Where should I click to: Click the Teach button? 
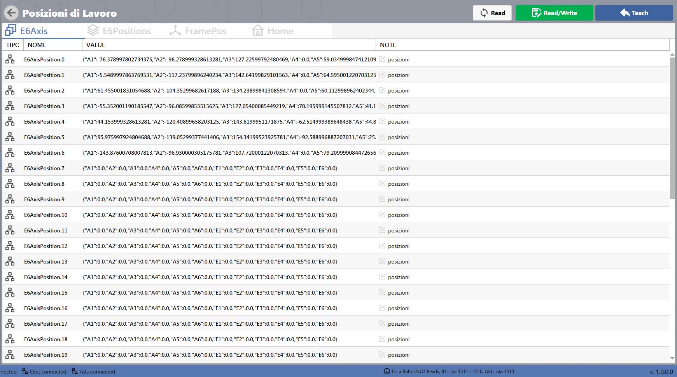point(634,13)
